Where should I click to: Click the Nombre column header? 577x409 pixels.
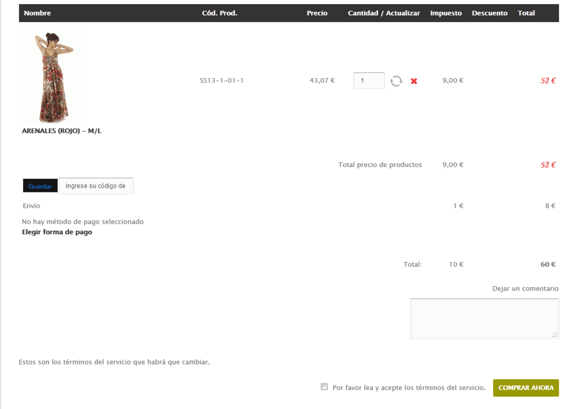click(x=37, y=13)
